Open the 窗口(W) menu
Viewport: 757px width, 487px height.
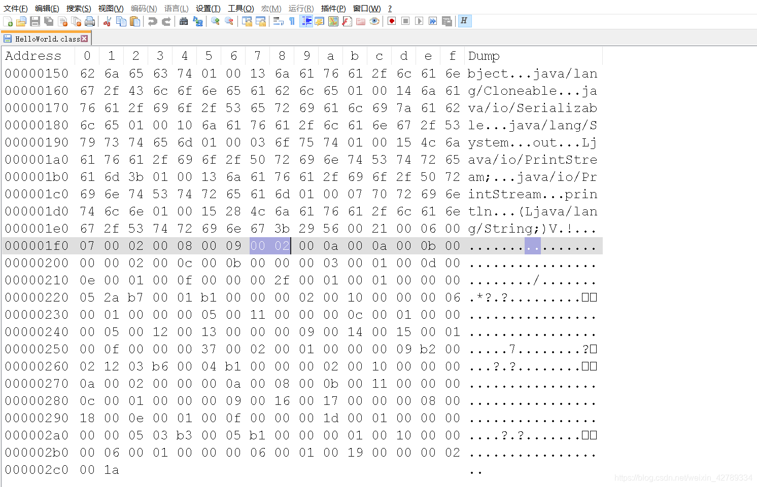(367, 9)
